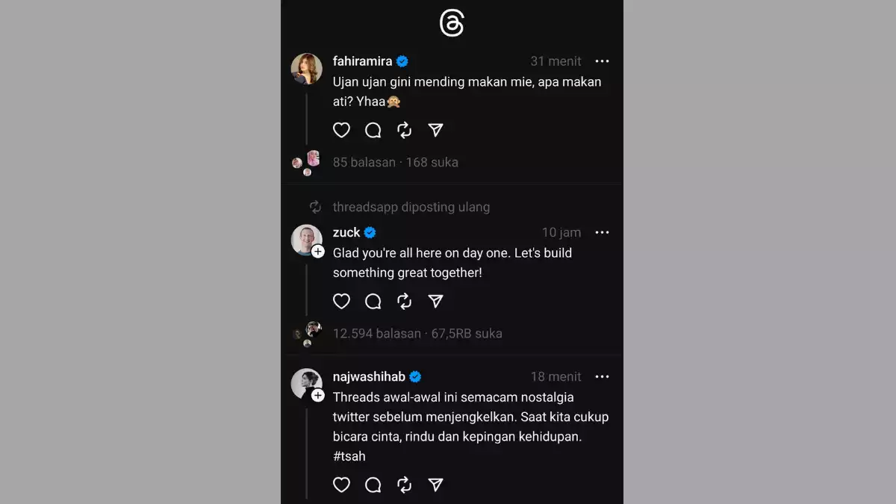Click the repost arrows next to threadsapp diposting ulang
This screenshot has height=504, width=896.
314,207
